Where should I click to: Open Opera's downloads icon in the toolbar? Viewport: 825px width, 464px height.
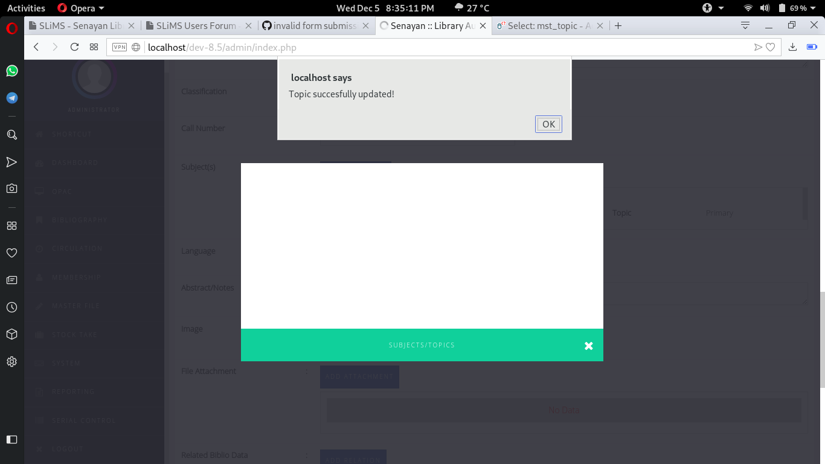pyautogui.click(x=792, y=47)
